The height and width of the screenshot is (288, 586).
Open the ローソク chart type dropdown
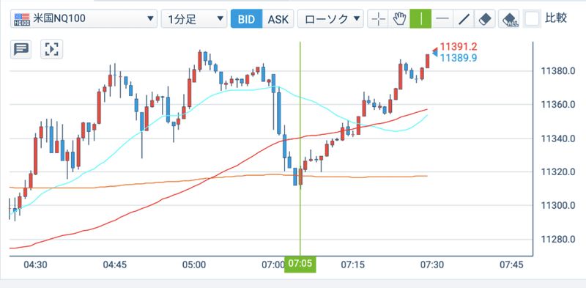[x=330, y=19]
